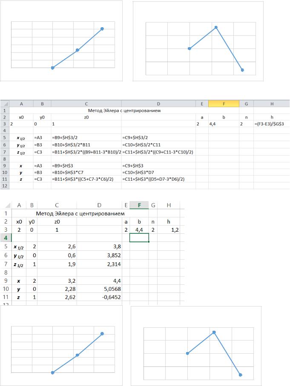Select column C header in results sheet
Screen dimensions: 290x386
pos(57,205)
